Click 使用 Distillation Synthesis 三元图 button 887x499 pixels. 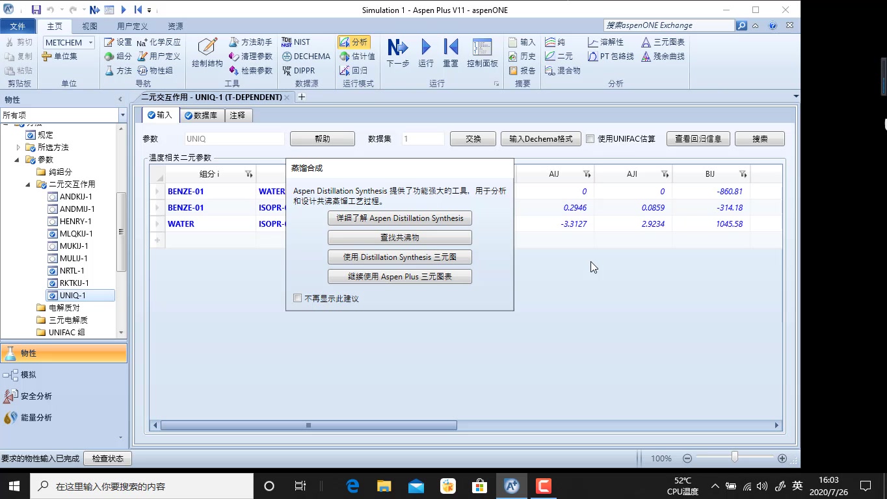[400, 257]
